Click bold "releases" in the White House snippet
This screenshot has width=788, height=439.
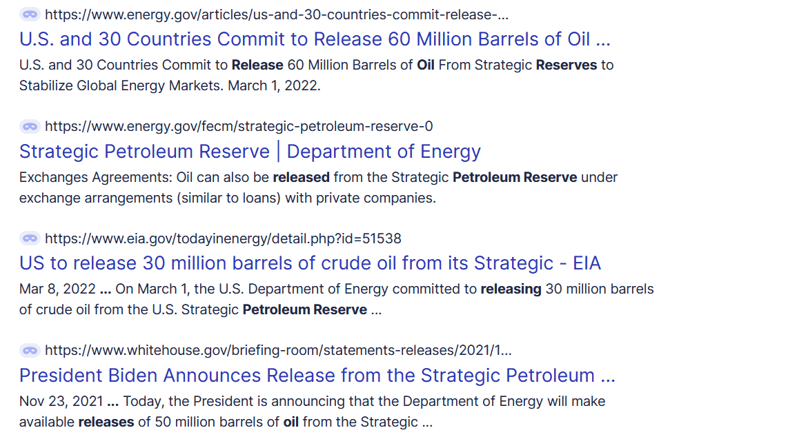point(106,422)
